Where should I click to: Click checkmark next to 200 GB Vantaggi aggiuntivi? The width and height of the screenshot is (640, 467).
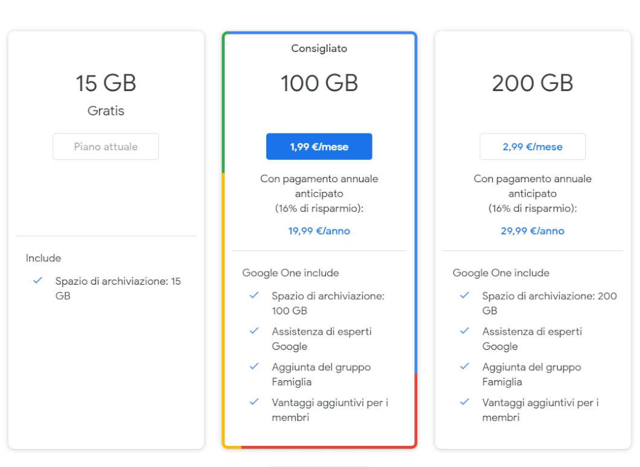coord(464,402)
